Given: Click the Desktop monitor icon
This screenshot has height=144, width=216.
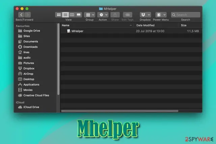Looking at the screenshot, I should point(20,79).
